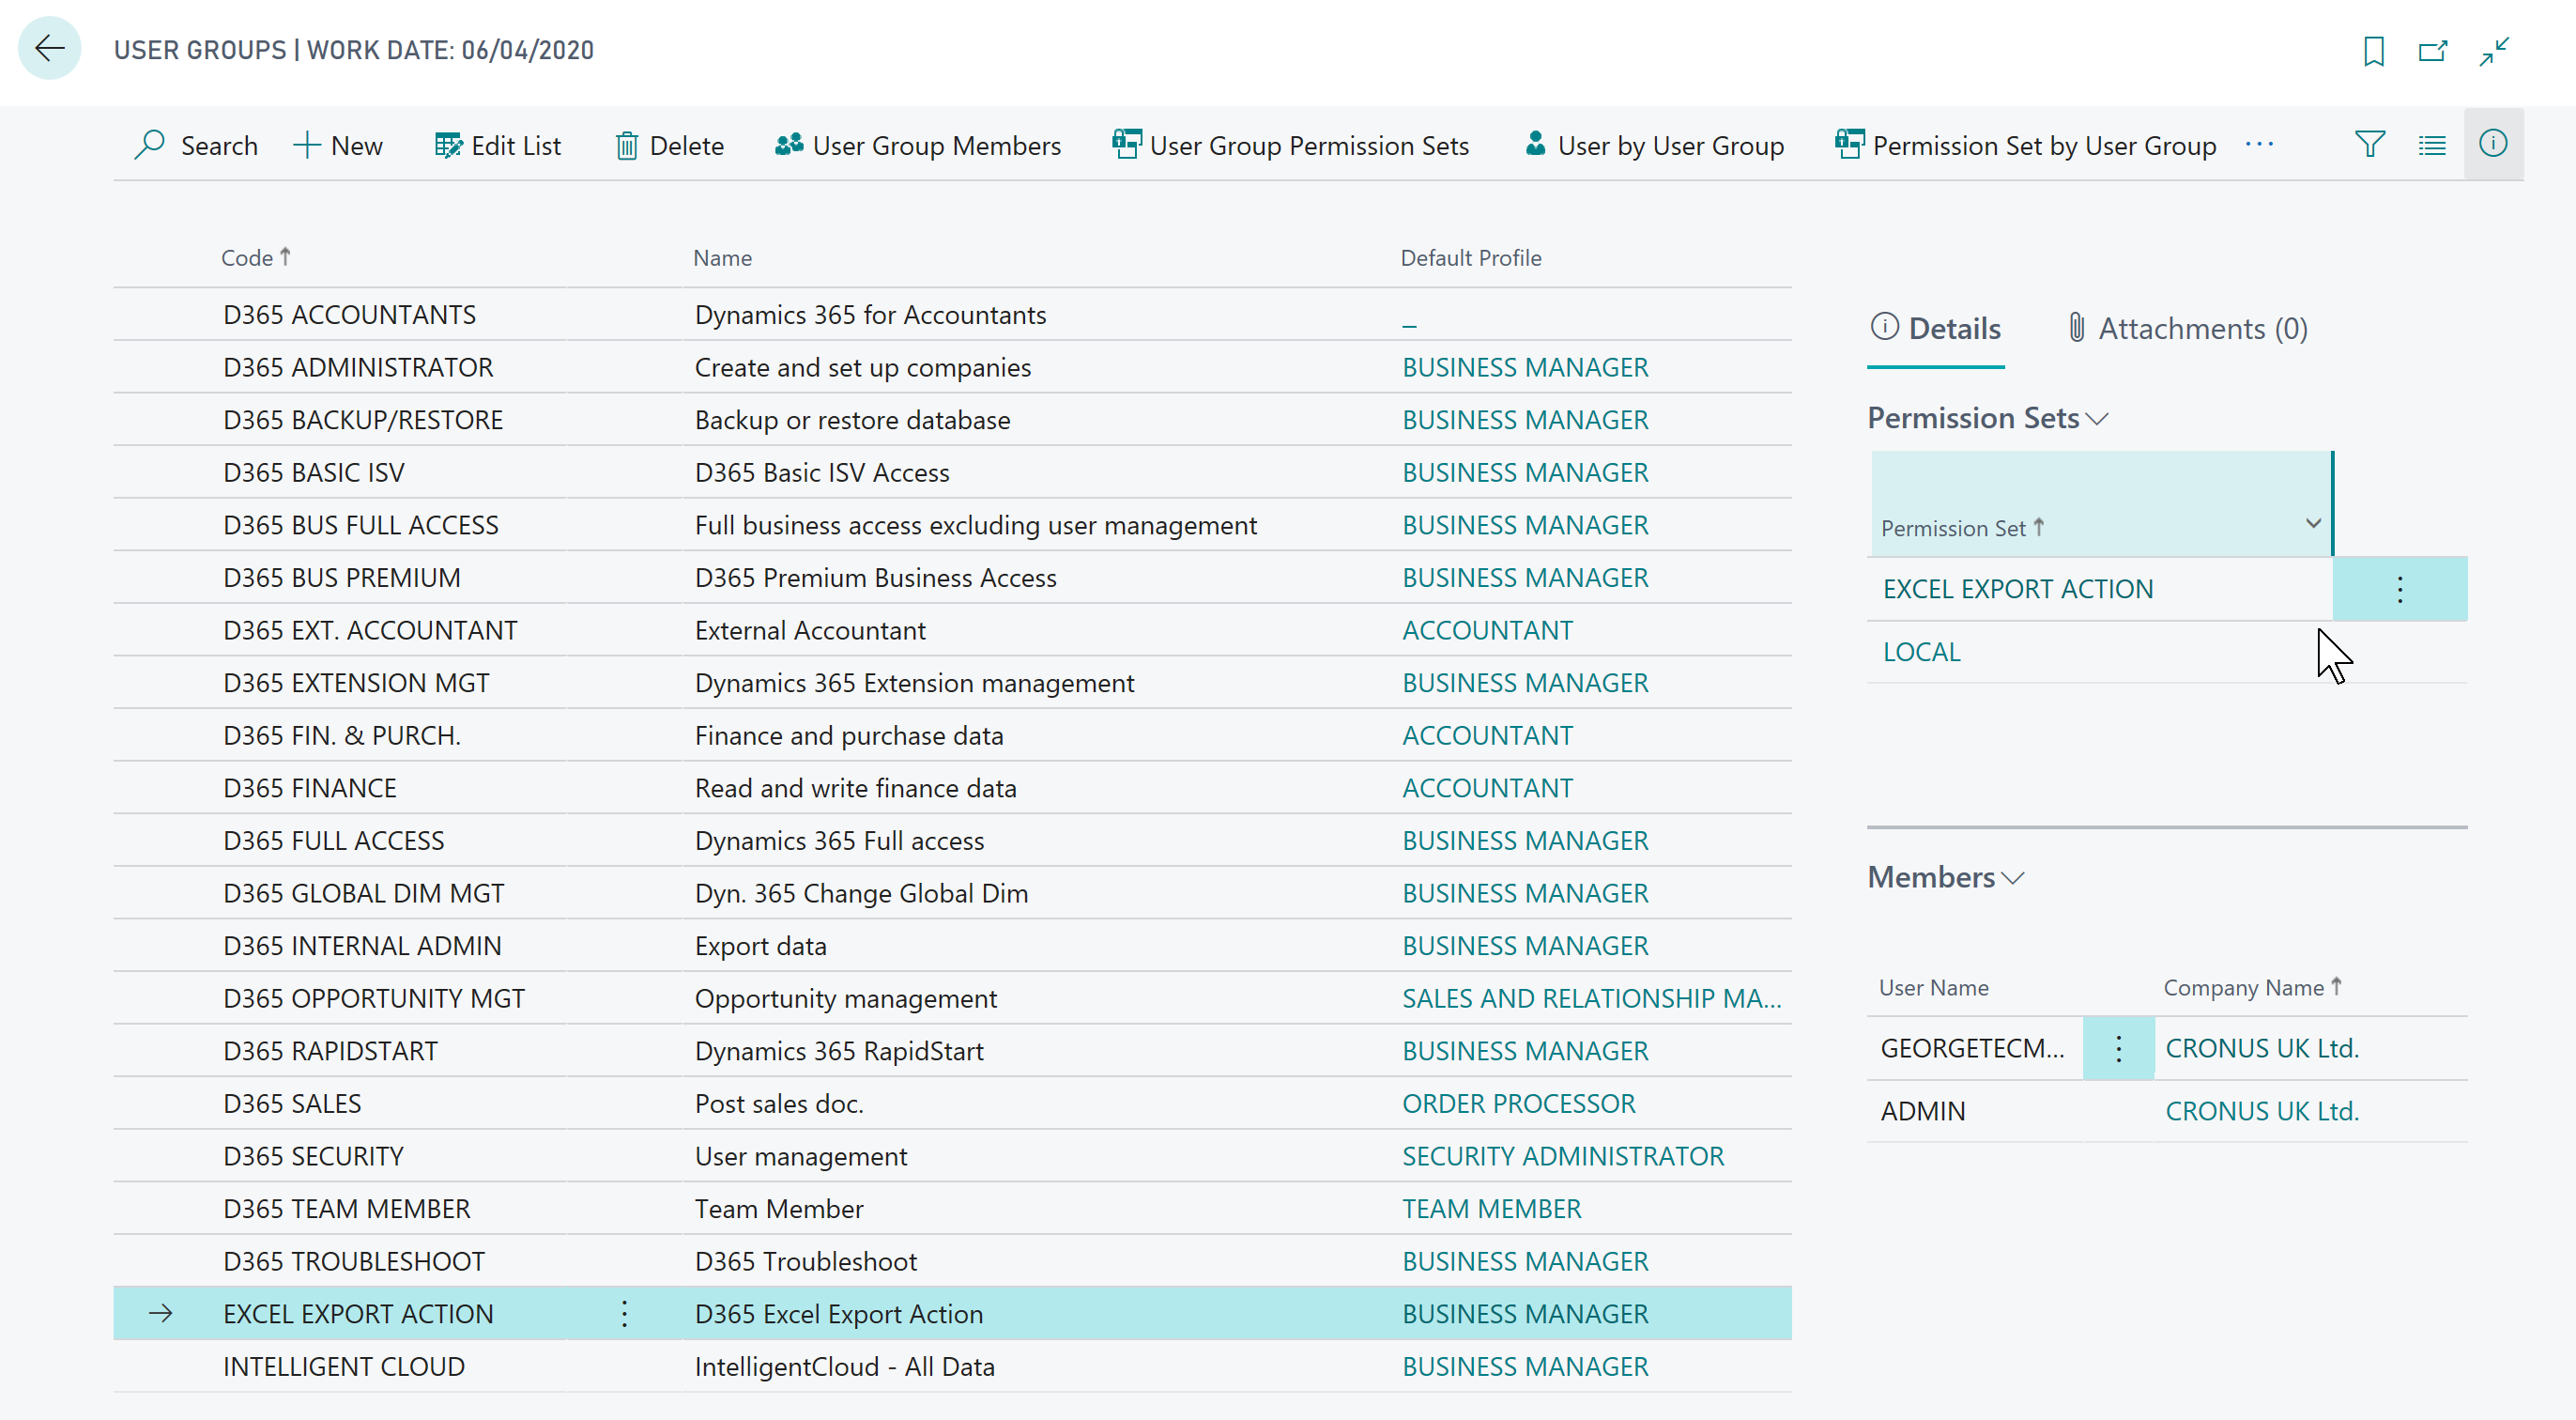2576x1420 pixels.
Task: Switch list layout view icon
Action: click(2432, 146)
